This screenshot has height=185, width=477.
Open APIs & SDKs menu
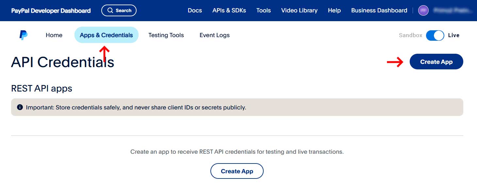[229, 10]
